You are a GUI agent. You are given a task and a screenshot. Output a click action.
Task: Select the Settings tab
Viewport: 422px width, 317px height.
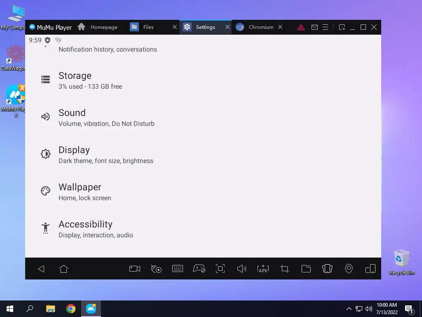pyautogui.click(x=205, y=27)
